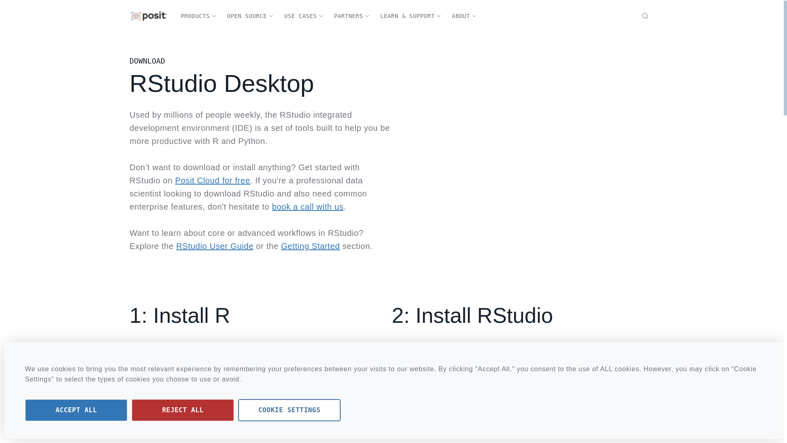The height and width of the screenshot is (443, 787).
Task: Reject all cookies
Action: [x=183, y=410]
